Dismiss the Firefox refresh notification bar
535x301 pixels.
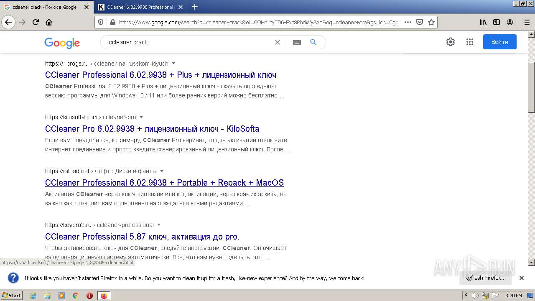(521, 278)
